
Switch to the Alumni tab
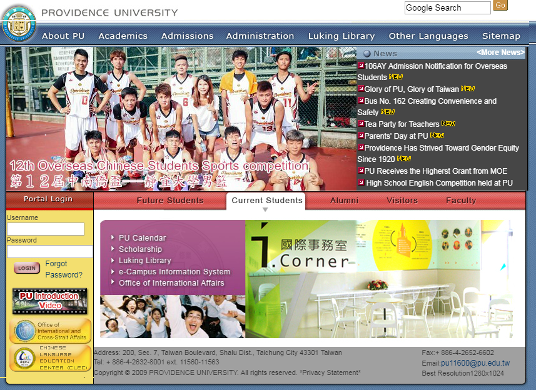(344, 201)
